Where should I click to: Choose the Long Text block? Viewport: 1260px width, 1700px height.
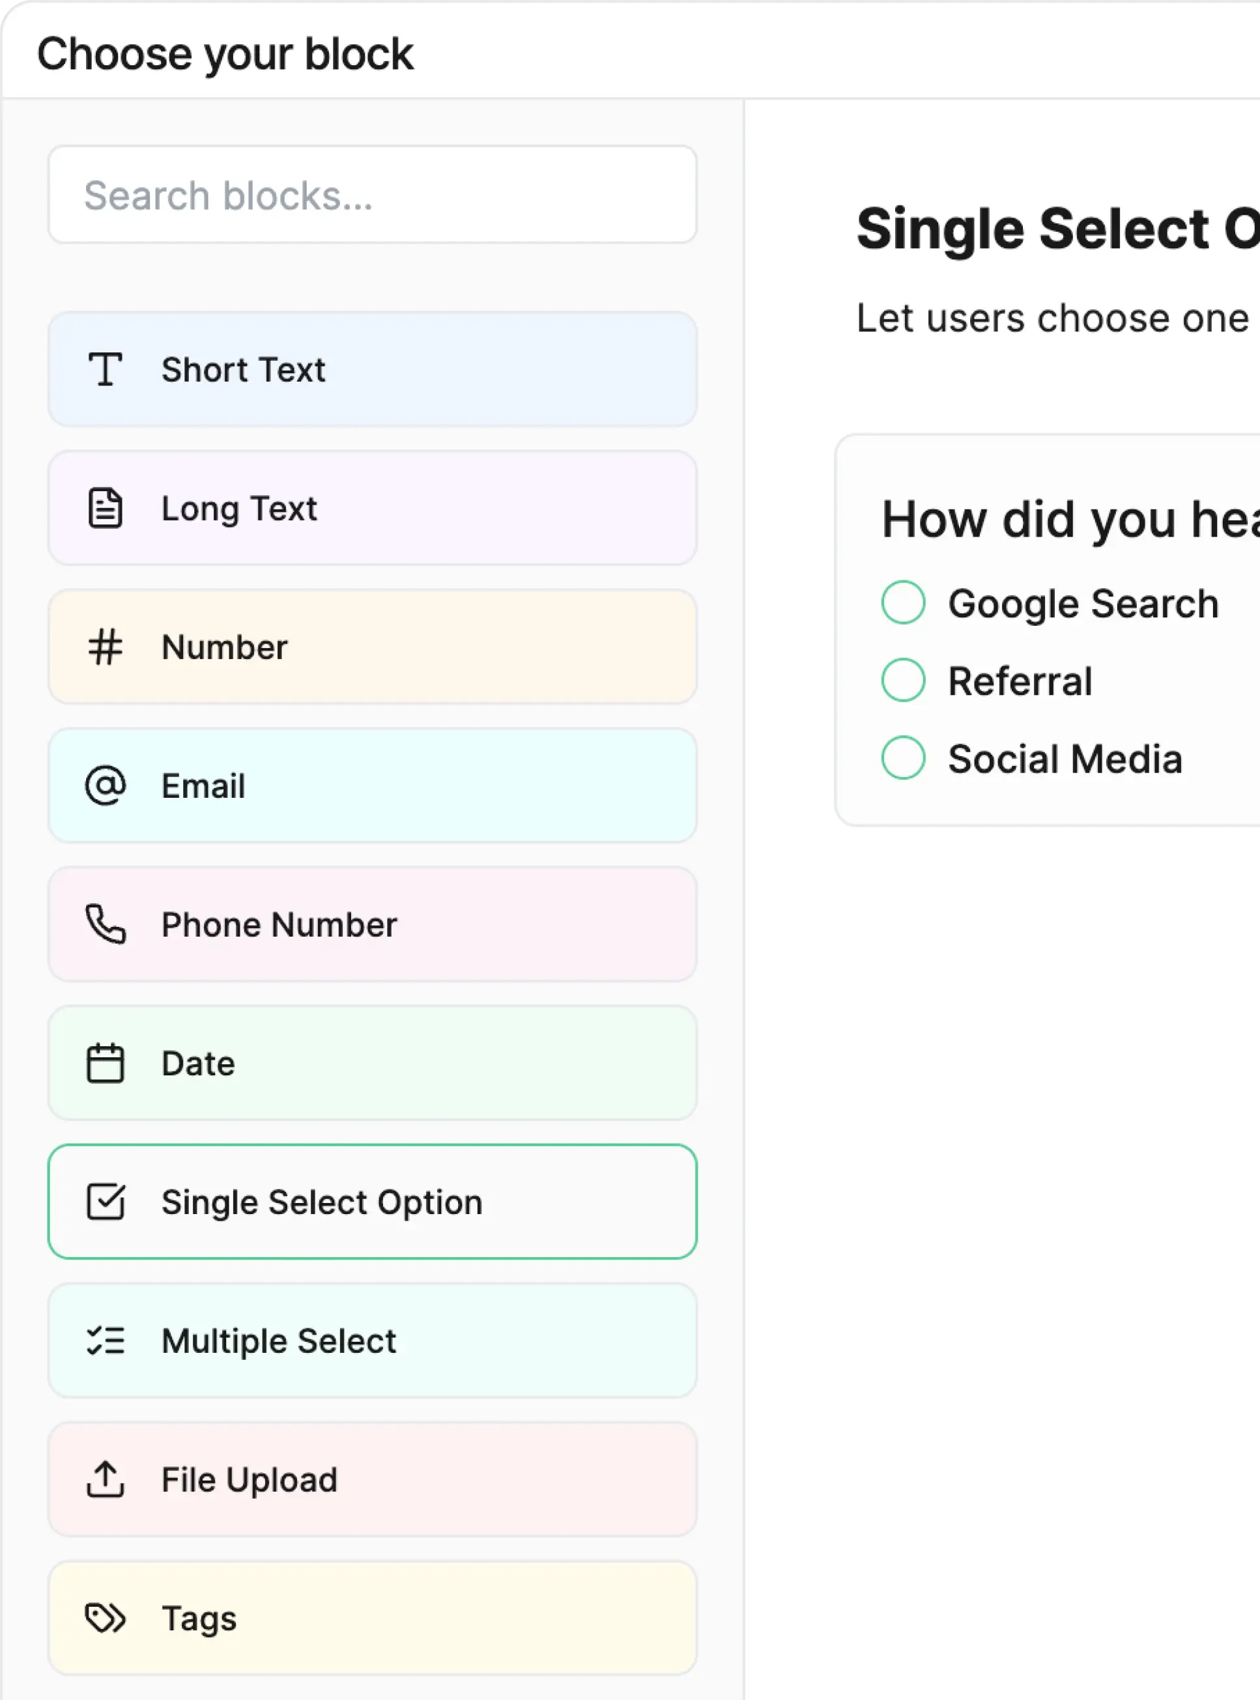tap(373, 509)
